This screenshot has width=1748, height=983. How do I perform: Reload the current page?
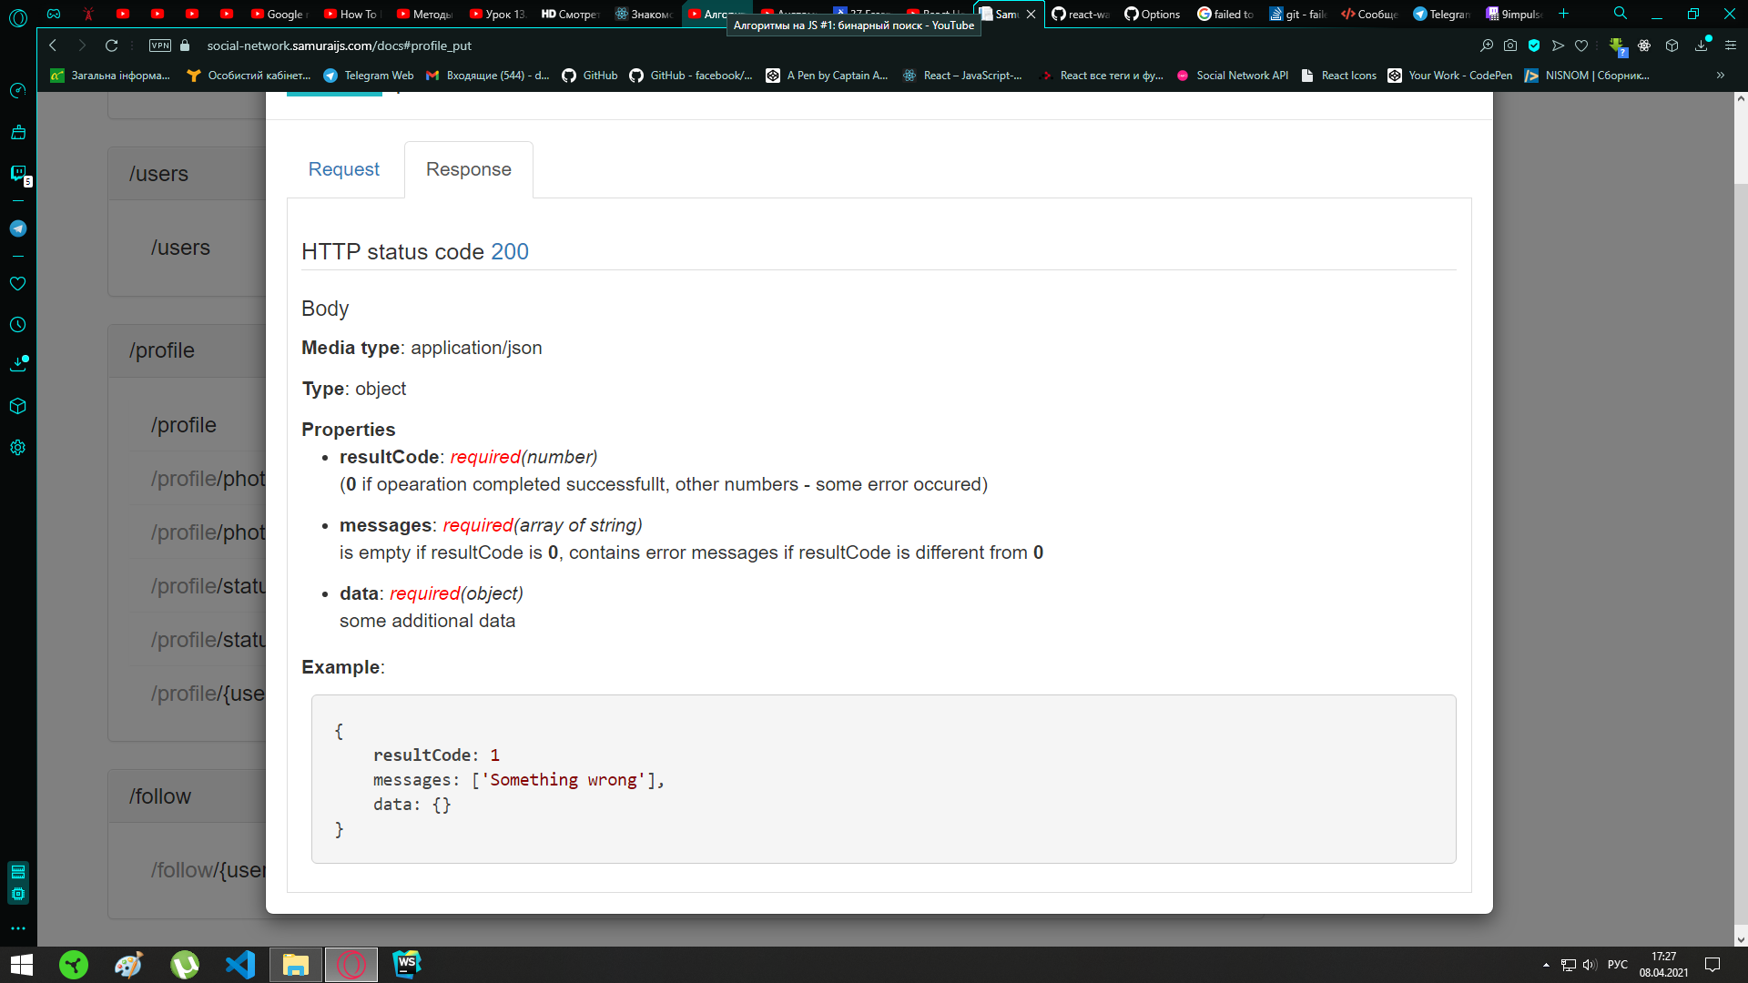tap(111, 46)
